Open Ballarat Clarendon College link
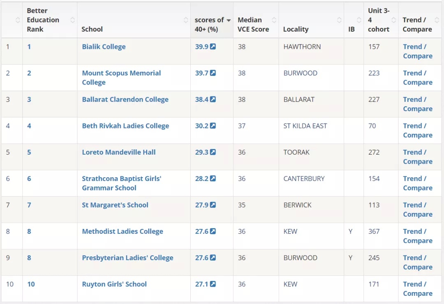The width and height of the screenshot is (444, 304). 125,99
